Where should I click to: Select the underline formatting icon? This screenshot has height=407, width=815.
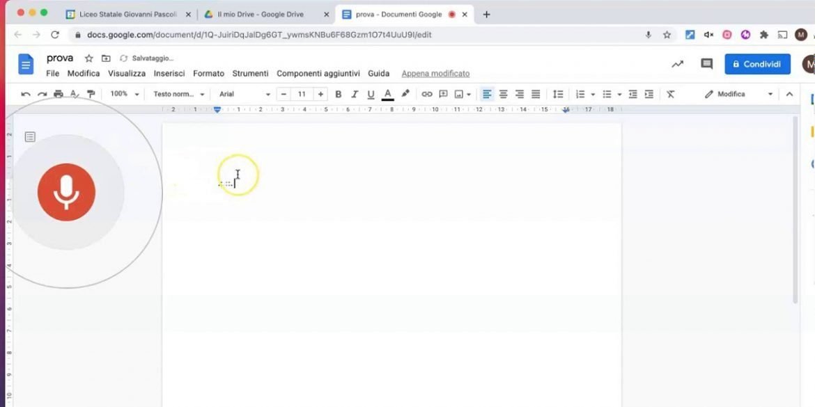tap(371, 94)
